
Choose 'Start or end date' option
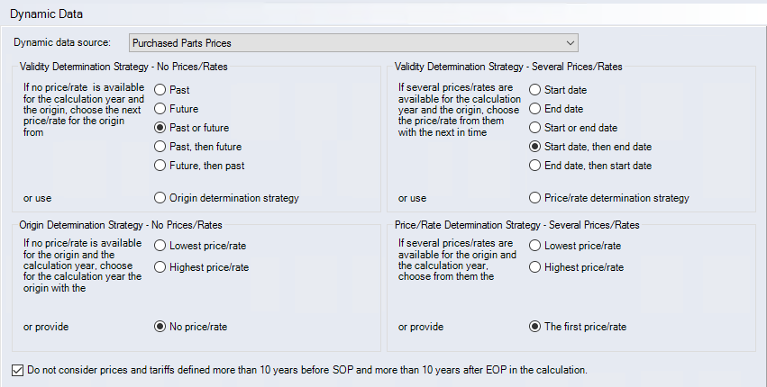coord(535,128)
